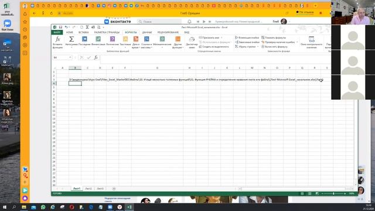This screenshot has height=211, width=375.
Task: Switch to РЕЦЕНЗИРОВАНИЕ ribbon tab
Action: pyautogui.click(x=168, y=32)
